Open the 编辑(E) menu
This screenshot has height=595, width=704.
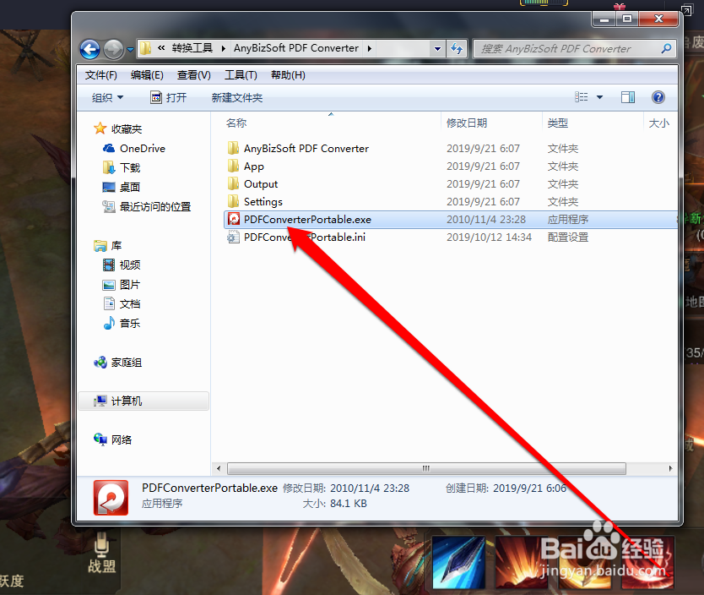pos(147,75)
